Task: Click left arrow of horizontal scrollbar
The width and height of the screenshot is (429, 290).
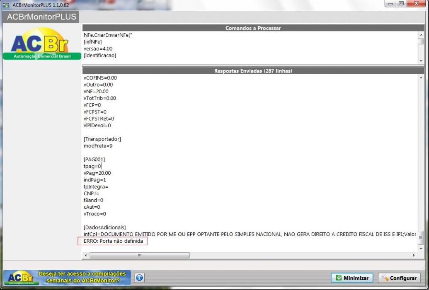Action: [x=86, y=255]
